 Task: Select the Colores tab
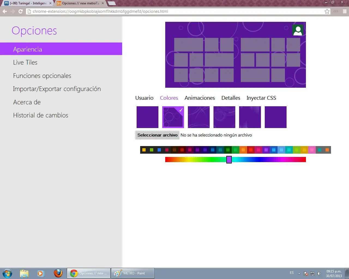click(x=169, y=98)
